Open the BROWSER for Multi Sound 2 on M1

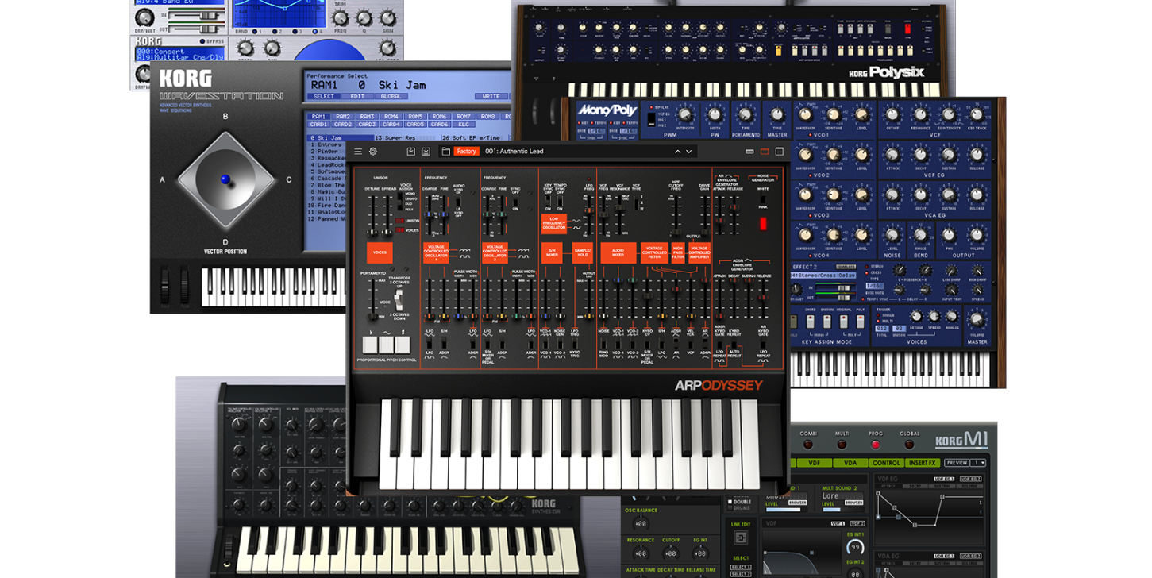point(853,502)
